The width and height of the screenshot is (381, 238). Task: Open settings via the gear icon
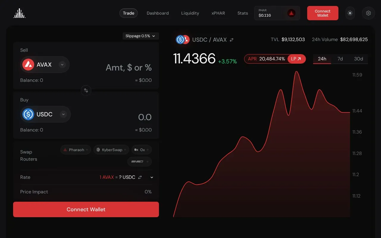(368, 13)
